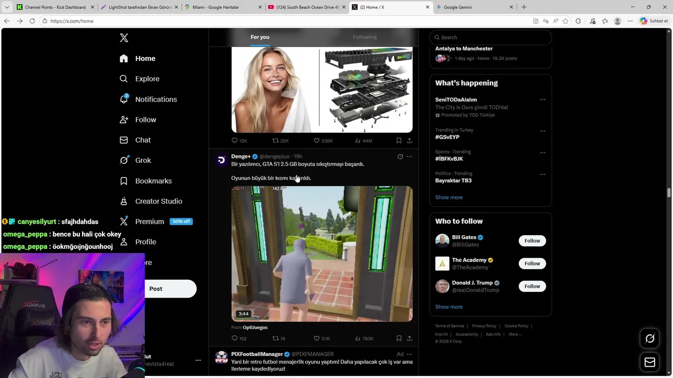Open the Explore search icon in sidebar
673x378 pixels.
(124, 79)
